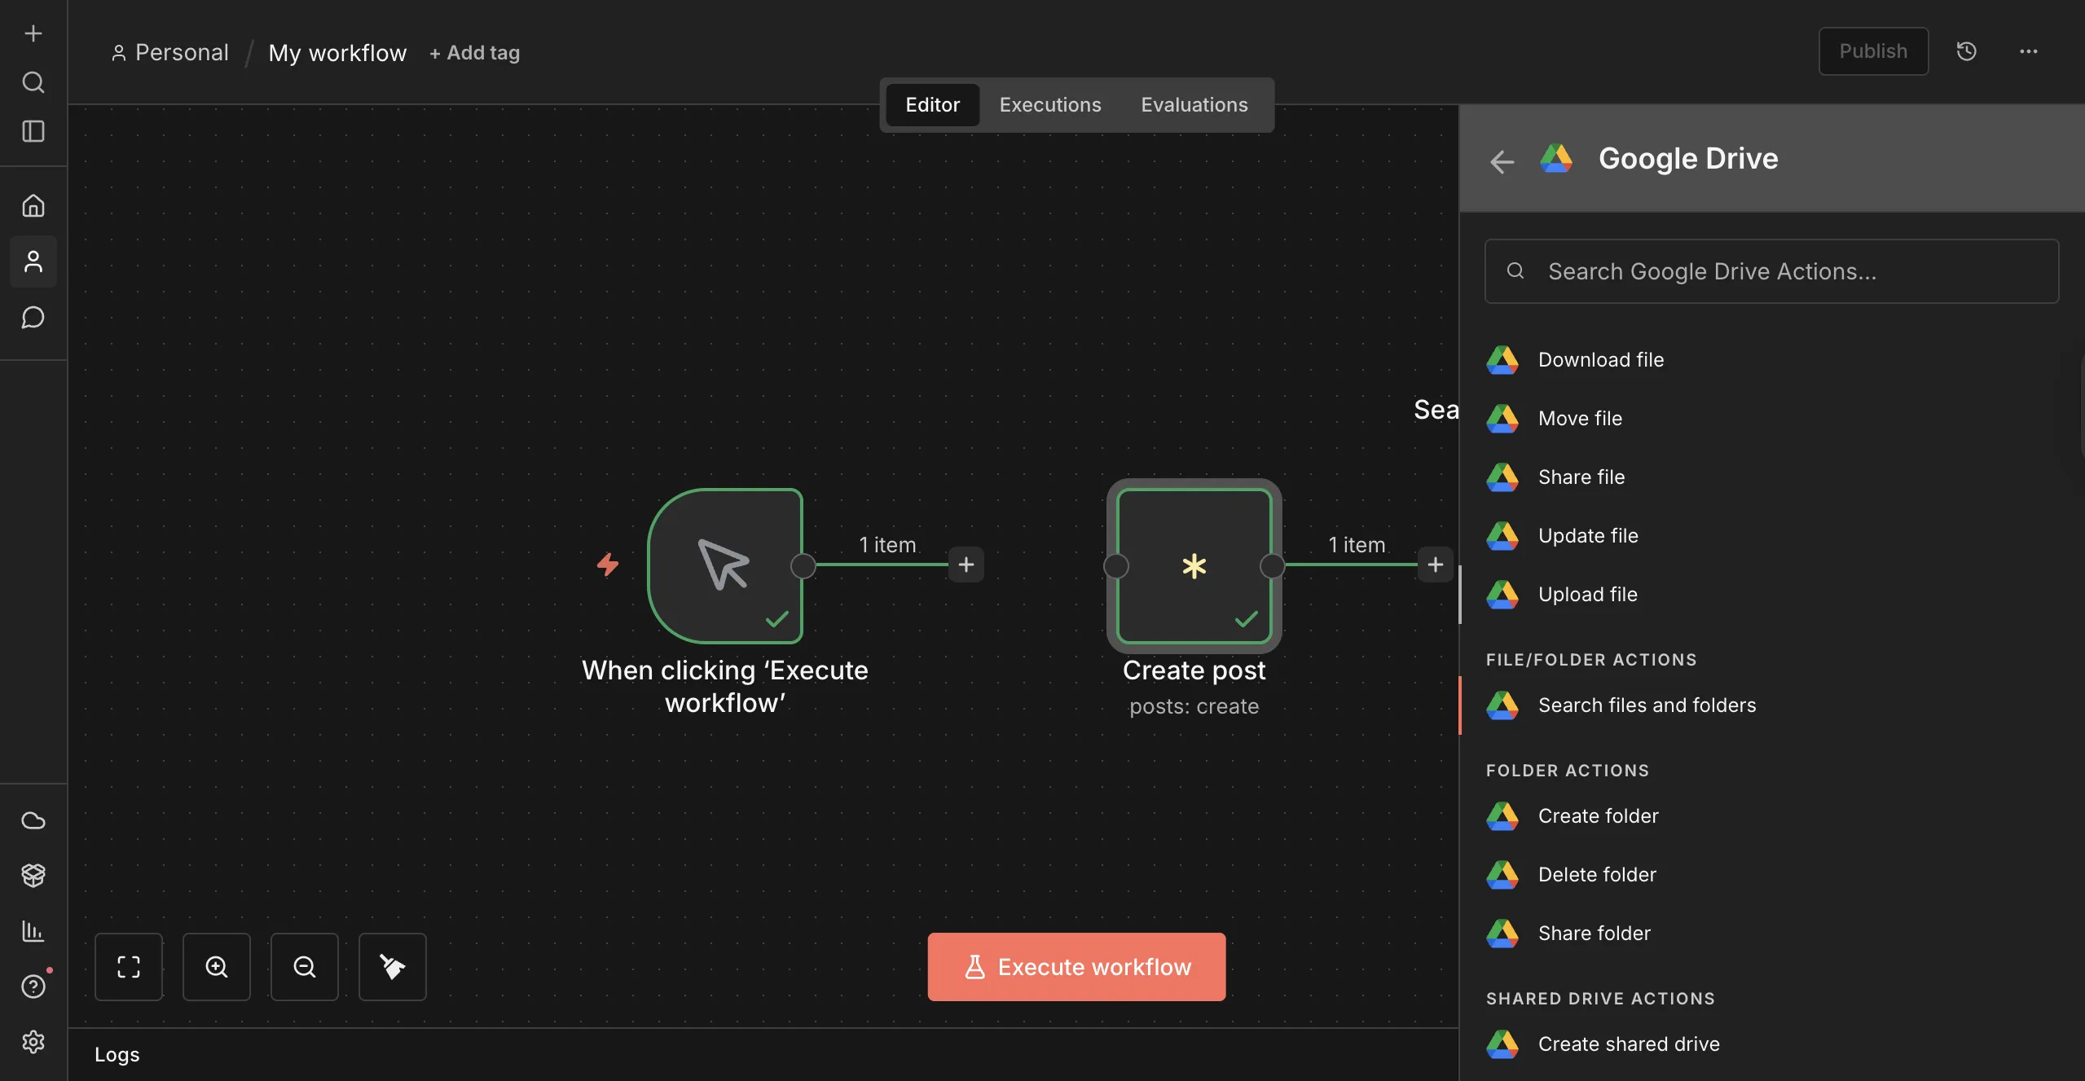Viewport: 2085px width, 1081px height.
Task: Open the Templates panel in the sidebar
Action: tap(33, 875)
